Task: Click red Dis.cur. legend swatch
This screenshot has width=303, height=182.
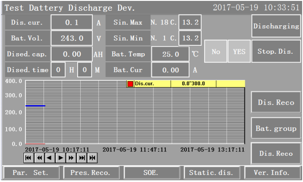Action: (x=130, y=84)
